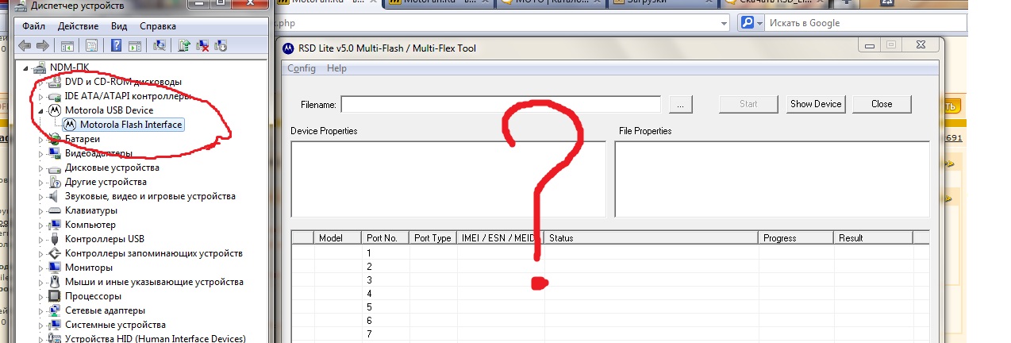
Task: Click the IMEI / ESN / MEID column header
Action: 501,237
